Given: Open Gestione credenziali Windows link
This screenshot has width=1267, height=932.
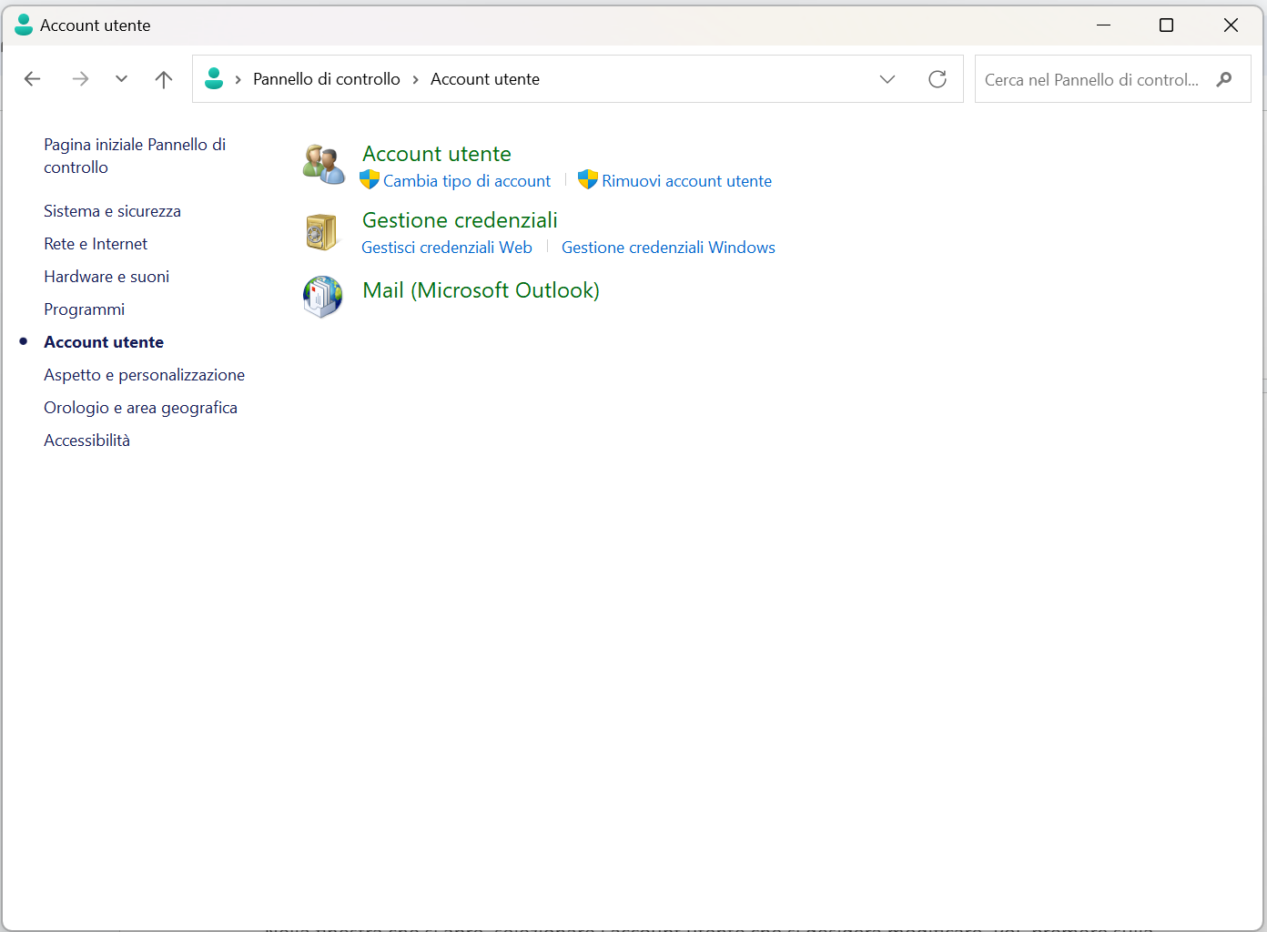Looking at the screenshot, I should [668, 248].
